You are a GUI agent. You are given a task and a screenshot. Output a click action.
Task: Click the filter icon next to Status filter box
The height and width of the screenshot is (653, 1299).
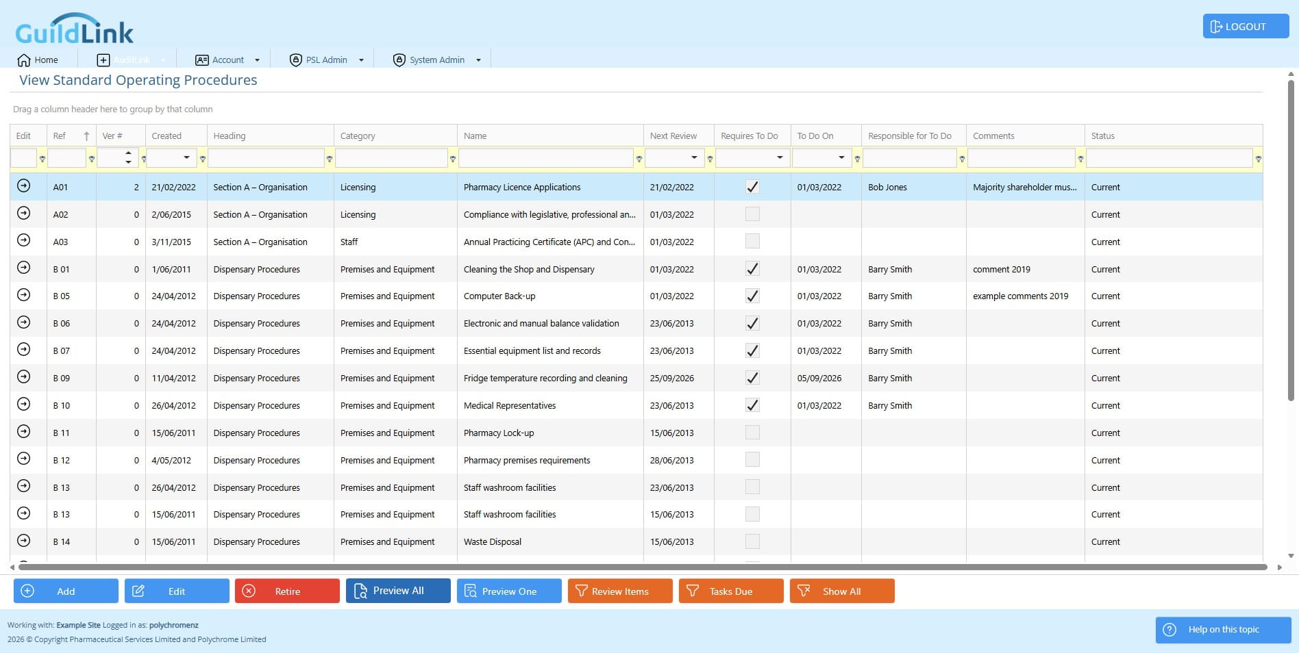tap(1258, 159)
